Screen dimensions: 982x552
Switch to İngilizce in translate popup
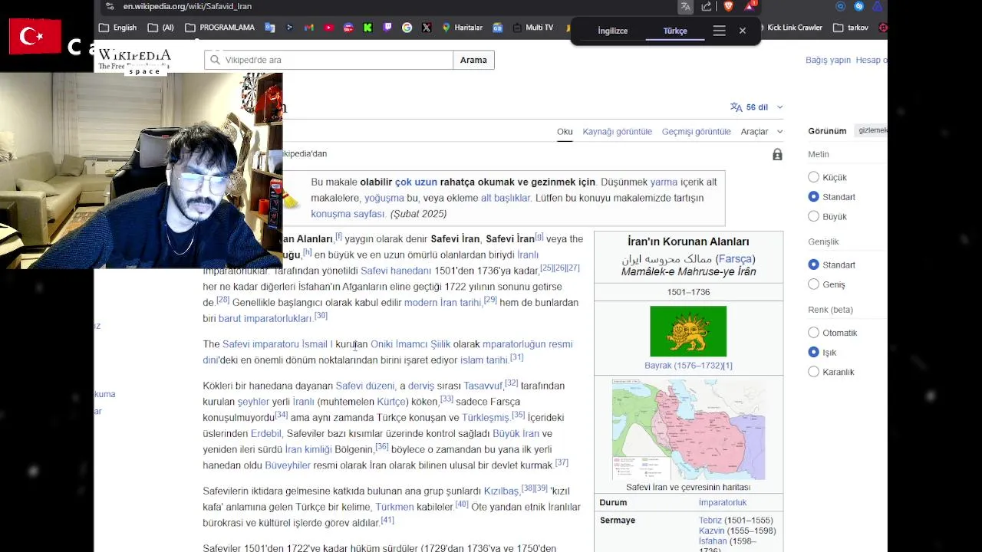coord(613,31)
